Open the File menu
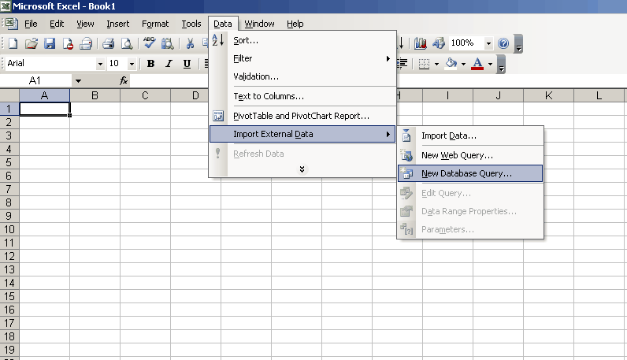The height and width of the screenshot is (360, 627). pos(31,24)
